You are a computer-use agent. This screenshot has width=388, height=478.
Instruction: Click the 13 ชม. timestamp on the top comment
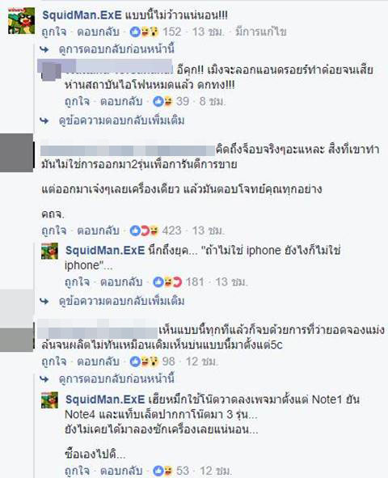(209, 32)
